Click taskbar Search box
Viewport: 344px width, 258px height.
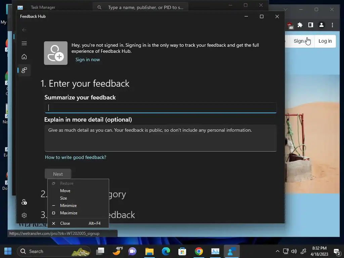(54, 251)
